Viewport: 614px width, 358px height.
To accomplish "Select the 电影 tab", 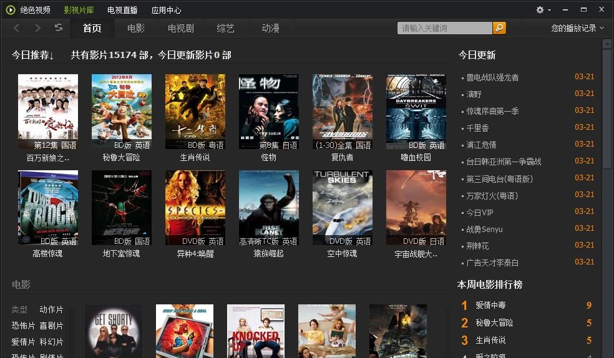I will pyautogui.click(x=136, y=28).
